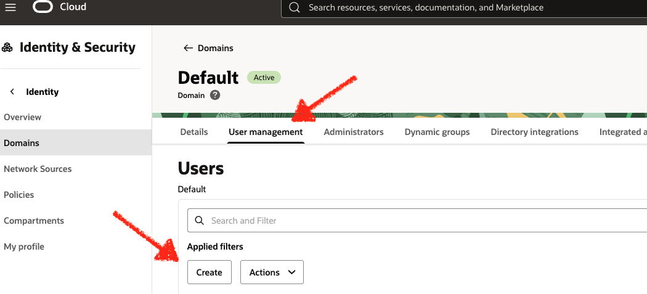Open the Actions dropdown menu
The image size is (647, 294).
272,272
